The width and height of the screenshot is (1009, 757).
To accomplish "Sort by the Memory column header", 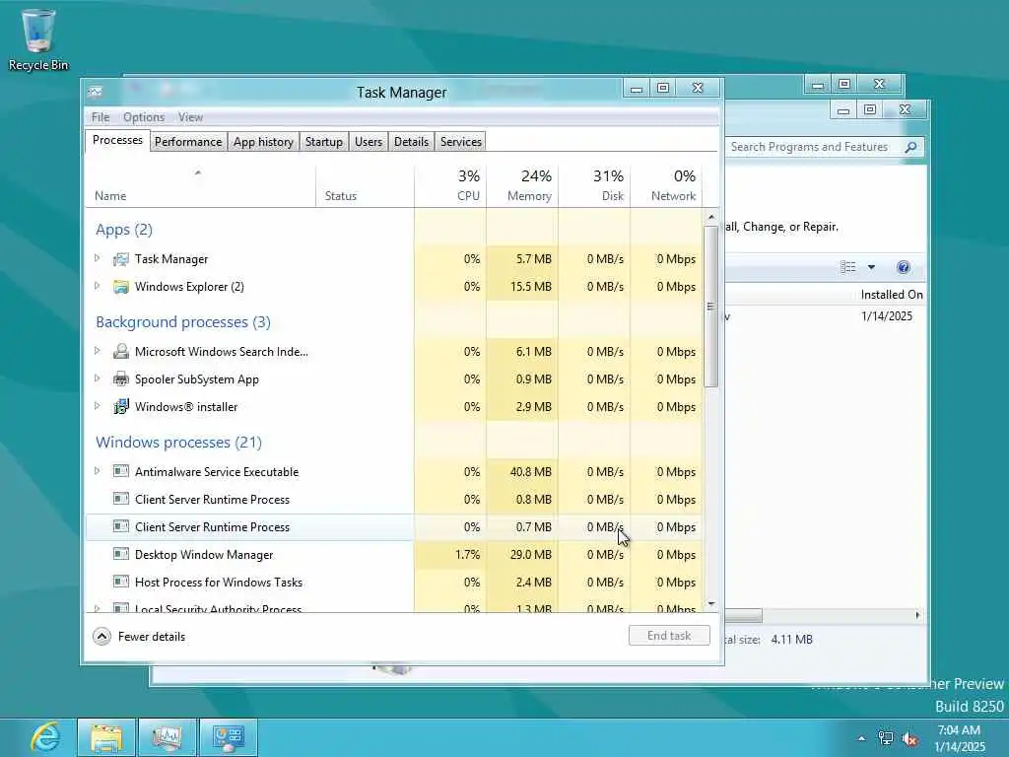I will click(522, 186).
